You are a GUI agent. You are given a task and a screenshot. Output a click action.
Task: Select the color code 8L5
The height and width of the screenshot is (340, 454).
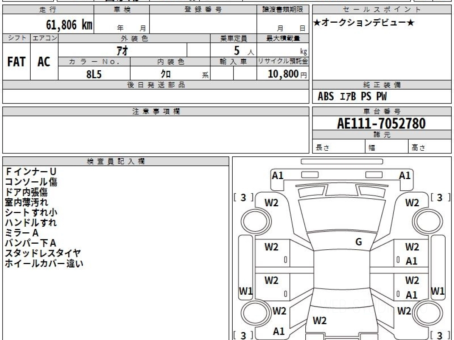click(x=94, y=74)
